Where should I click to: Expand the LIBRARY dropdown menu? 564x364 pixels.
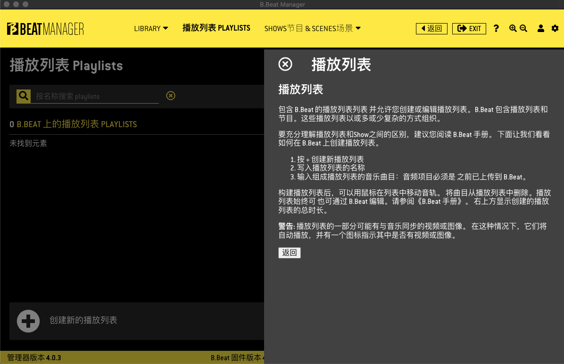[x=151, y=28]
